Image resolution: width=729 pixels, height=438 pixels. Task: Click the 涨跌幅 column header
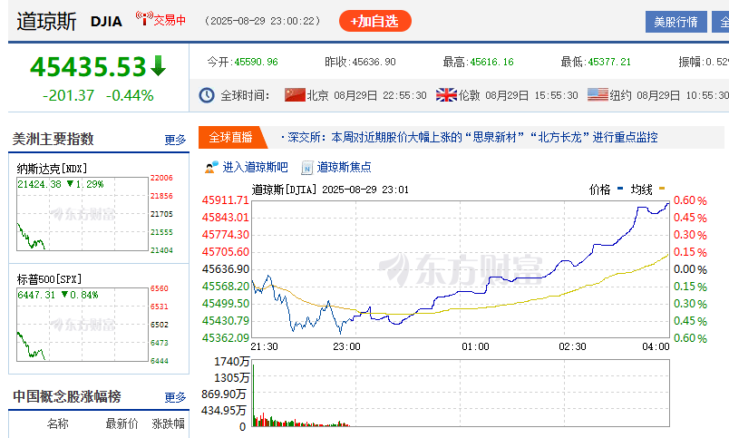169,423
